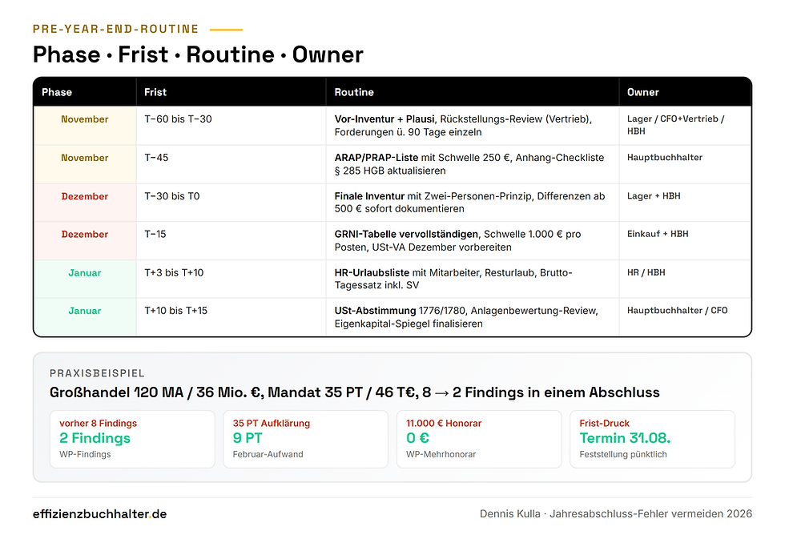
Task: Click the Routine column header
Action: click(472, 92)
